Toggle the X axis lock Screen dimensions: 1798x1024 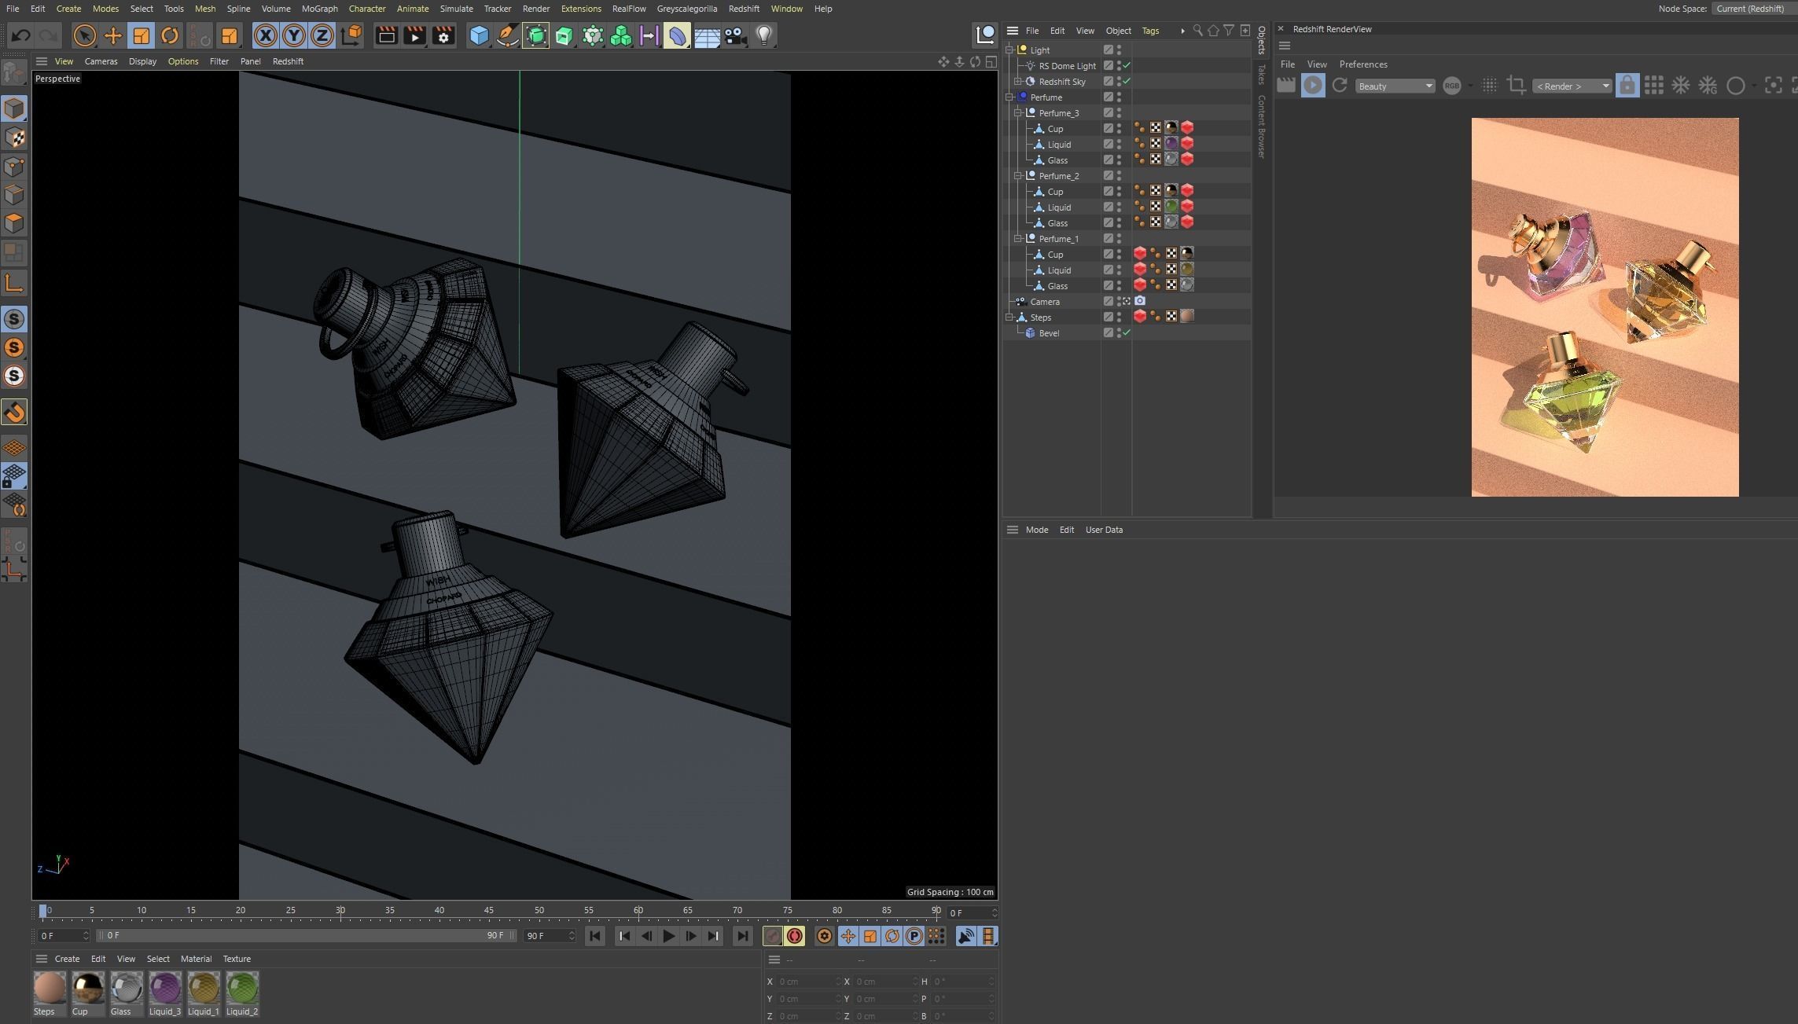(x=265, y=35)
